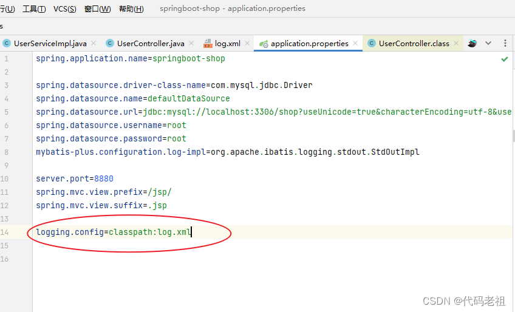Screen dimensions: 515x312
Task: Open the editor tabs more-options menu
Action: tap(505, 43)
